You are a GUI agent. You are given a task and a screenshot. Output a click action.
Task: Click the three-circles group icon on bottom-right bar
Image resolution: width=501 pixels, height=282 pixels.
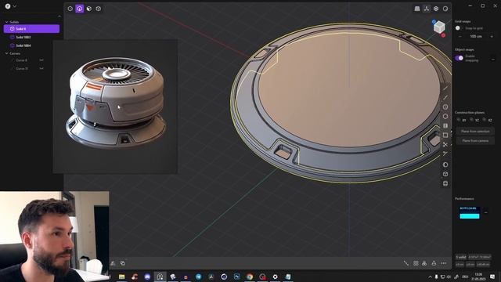point(424,263)
